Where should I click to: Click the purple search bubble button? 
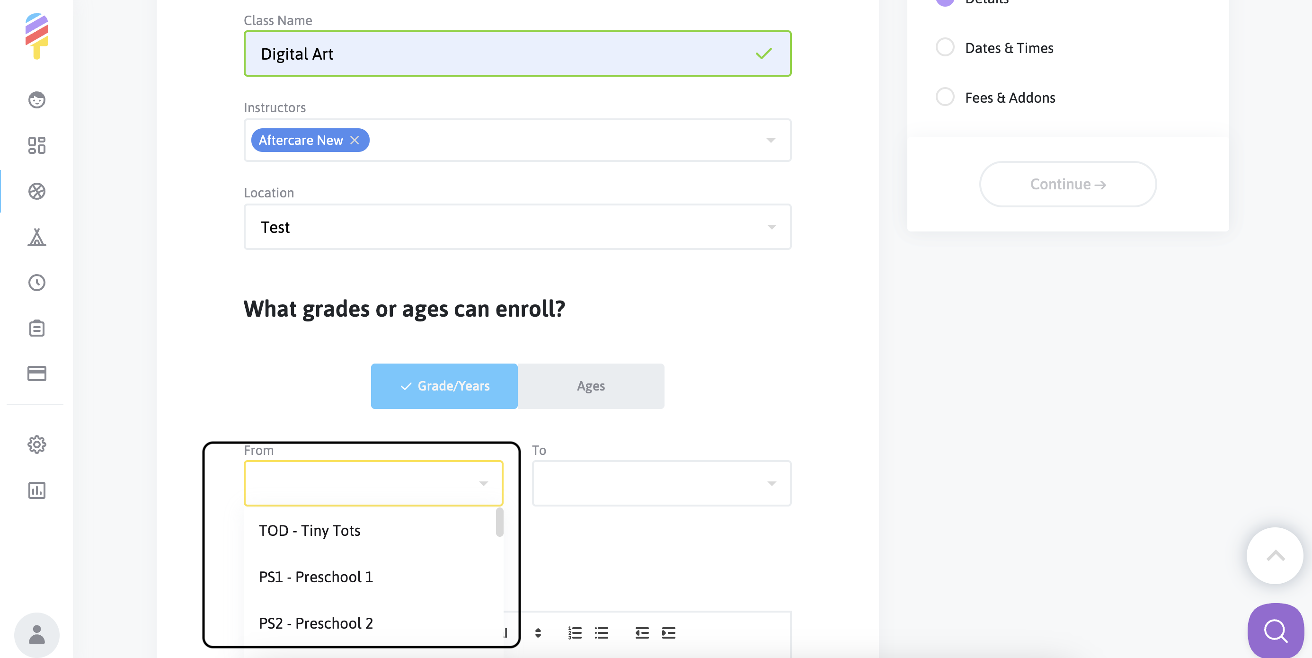pyautogui.click(x=1276, y=631)
